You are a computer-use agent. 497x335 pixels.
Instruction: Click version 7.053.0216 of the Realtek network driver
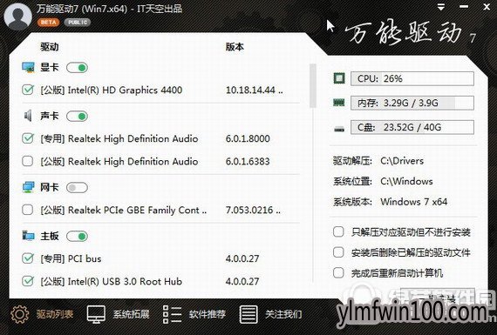pos(253,210)
